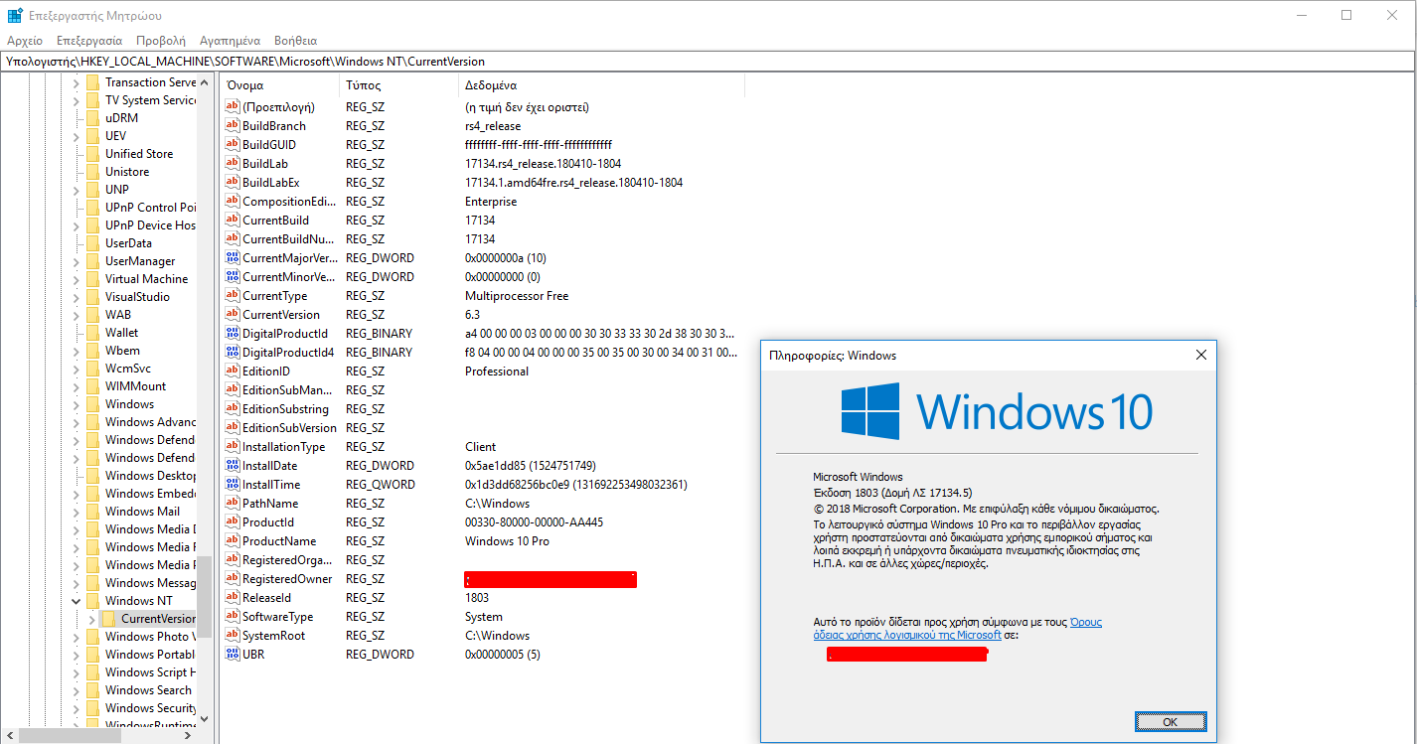Viewport: 1417px width, 744px height.
Task: Click the DigitalProductId binary value icon
Action: coord(233,334)
